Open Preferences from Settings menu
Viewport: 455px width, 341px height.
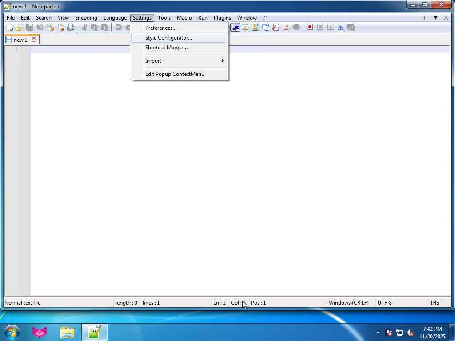(180, 28)
